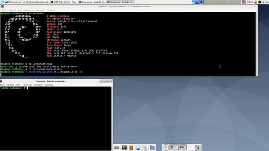The image size is (269, 151).
Task: Click the window menu icon of top terminal
Action: pyautogui.click(x=2, y=7)
